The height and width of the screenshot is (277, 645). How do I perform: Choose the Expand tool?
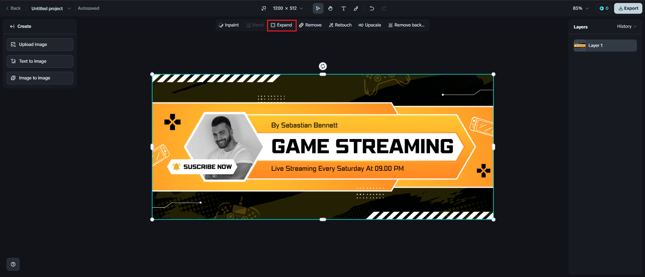point(282,25)
